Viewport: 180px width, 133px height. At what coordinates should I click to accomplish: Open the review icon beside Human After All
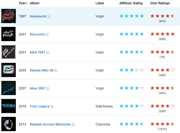[x=56, y=70]
